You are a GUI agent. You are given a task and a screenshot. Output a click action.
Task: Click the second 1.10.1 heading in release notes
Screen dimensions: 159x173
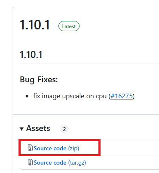[x=31, y=55]
